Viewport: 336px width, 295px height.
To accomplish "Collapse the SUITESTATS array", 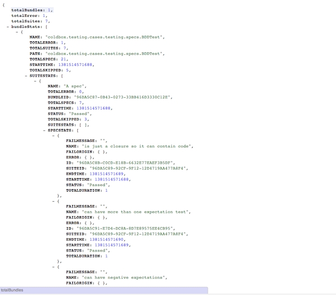I will tap(26, 75).
